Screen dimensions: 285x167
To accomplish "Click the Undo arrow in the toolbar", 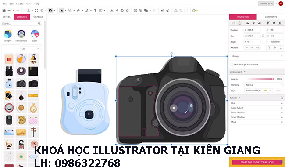I will [9, 11].
